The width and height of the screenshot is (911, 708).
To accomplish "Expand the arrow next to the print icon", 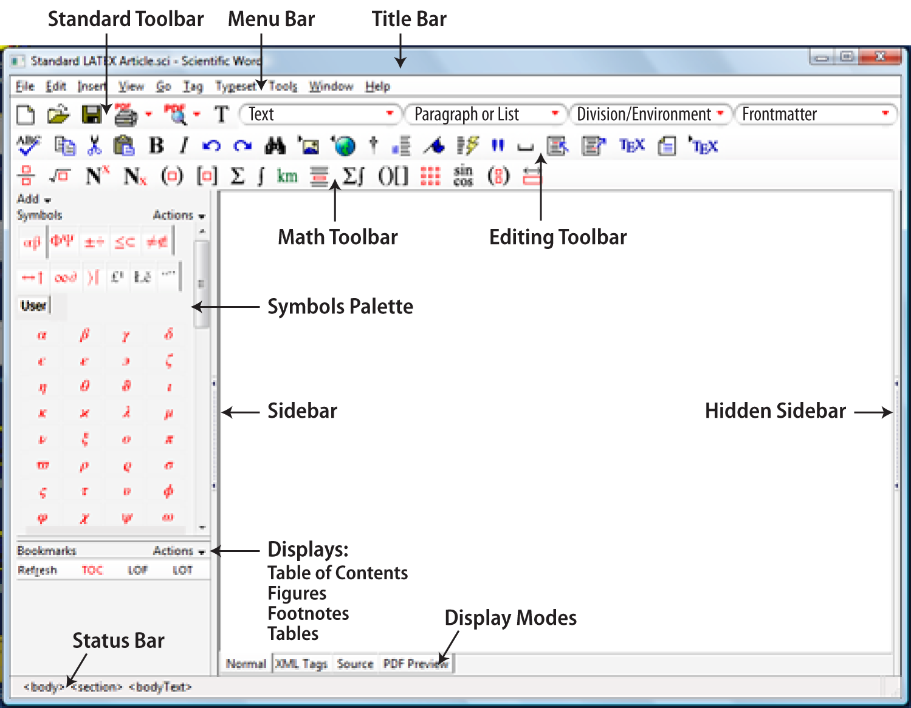I will (148, 114).
